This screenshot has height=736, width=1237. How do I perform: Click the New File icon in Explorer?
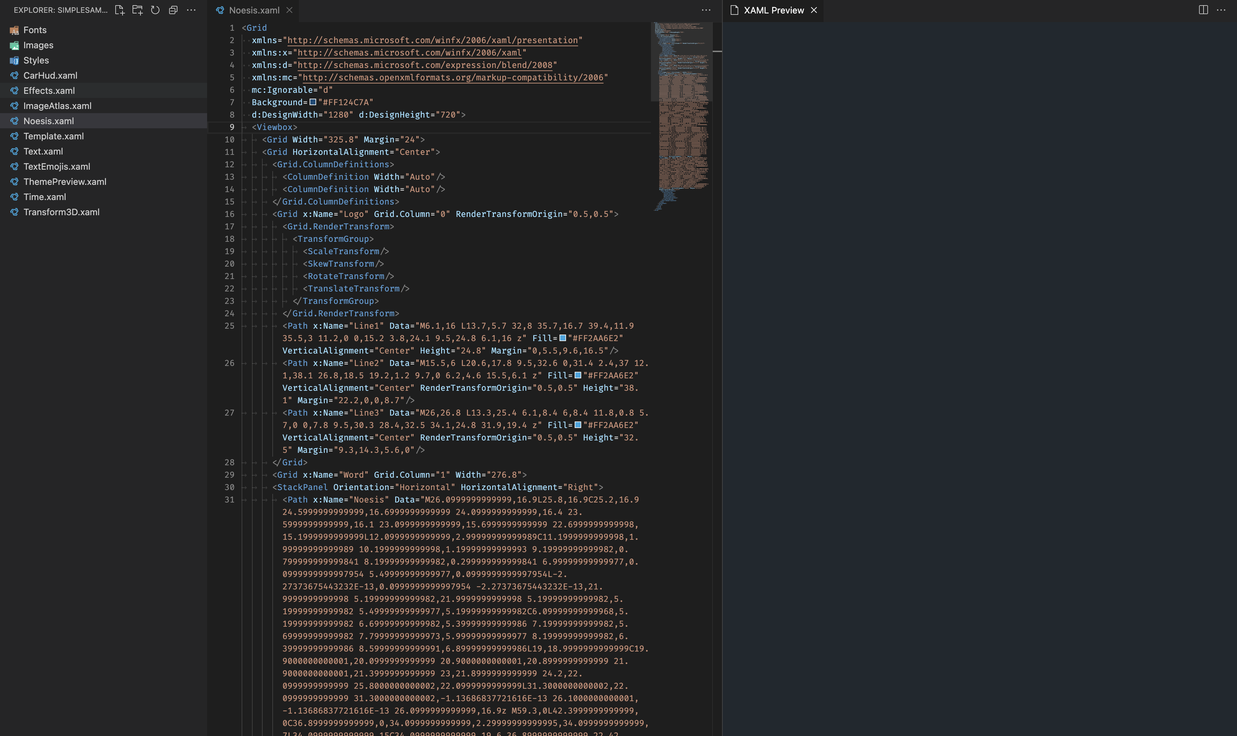[119, 10]
